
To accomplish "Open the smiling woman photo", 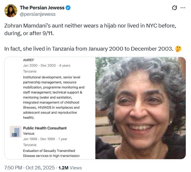I will [x=141, y=108].
